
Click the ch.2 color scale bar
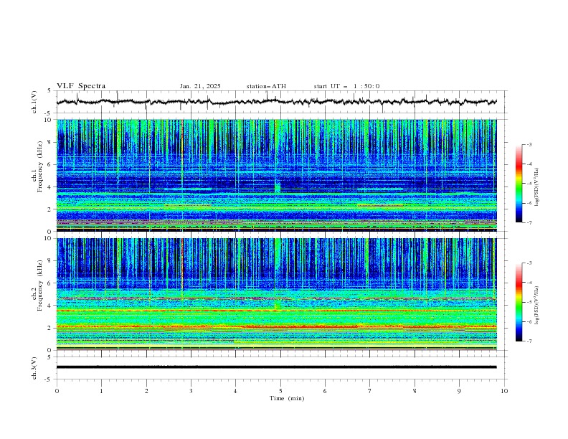point(519,302)
